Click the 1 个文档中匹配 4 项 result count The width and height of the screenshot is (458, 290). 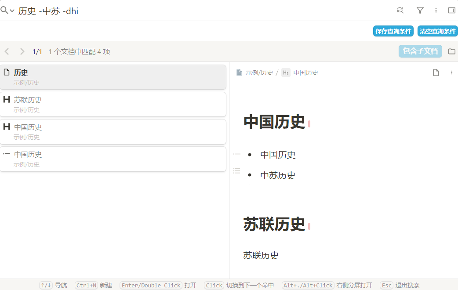click(x=79, y=52)
